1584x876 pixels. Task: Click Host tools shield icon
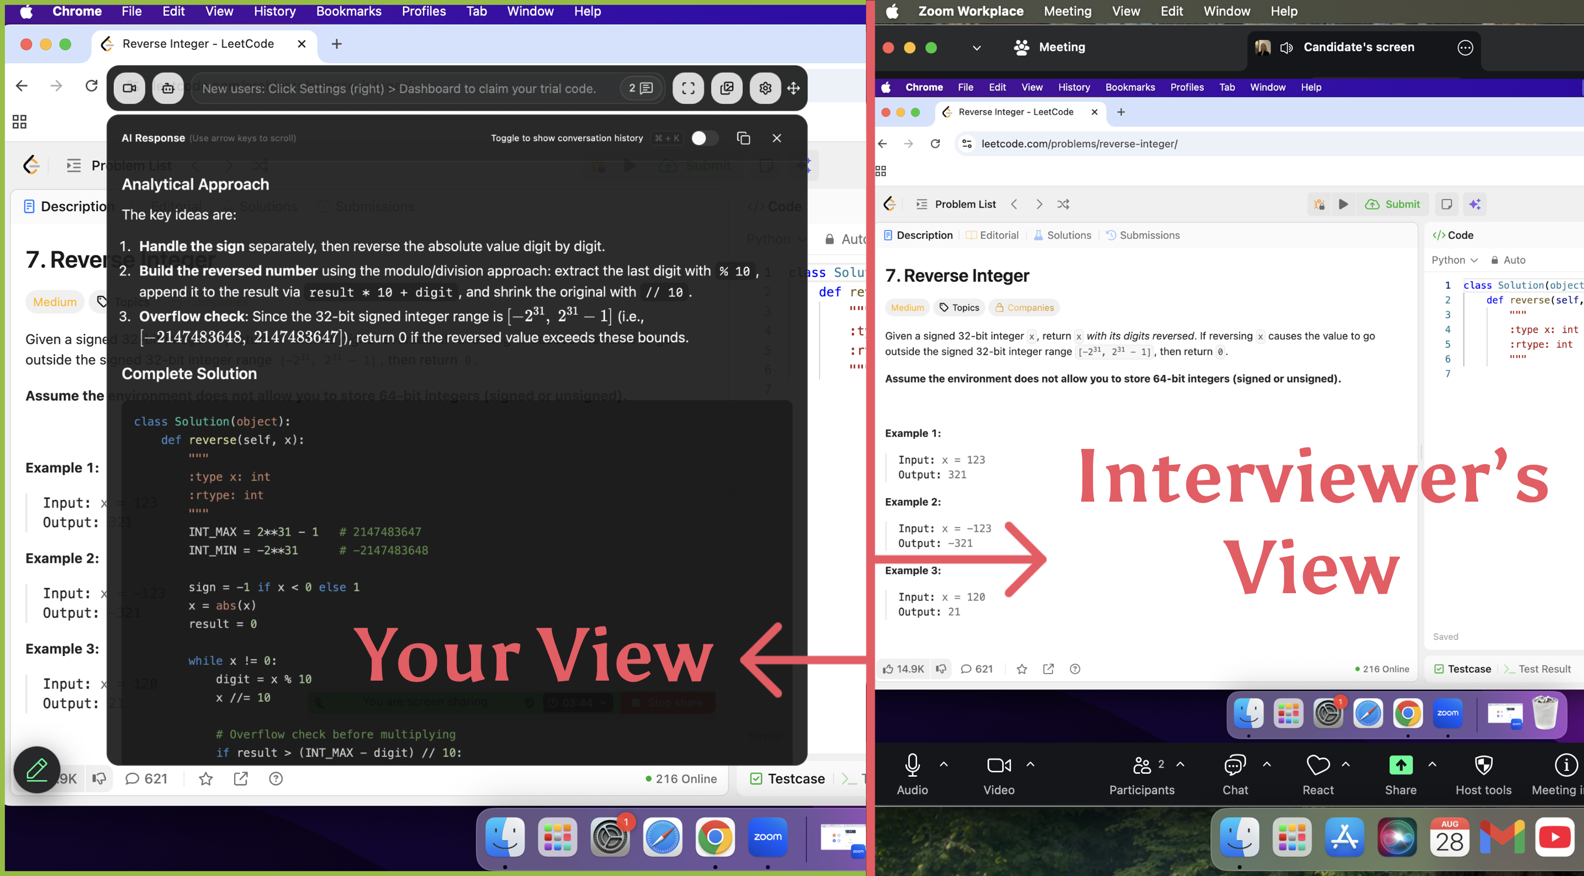pyautogui.click(x=1483, y=765)
